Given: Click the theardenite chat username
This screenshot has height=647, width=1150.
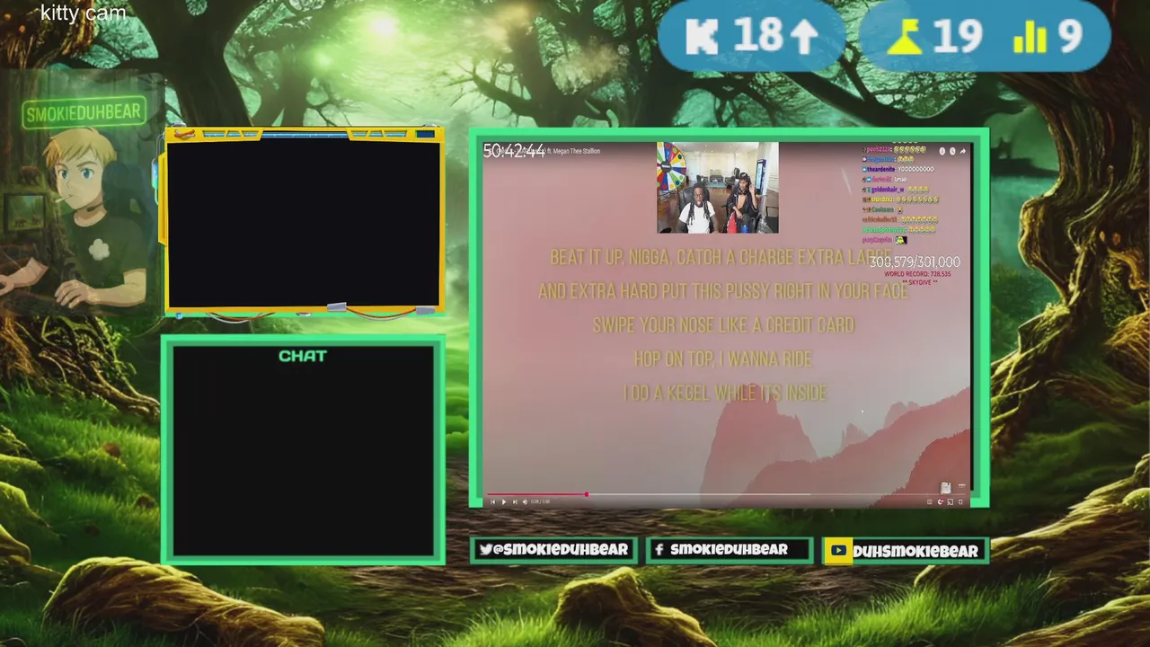Looking at the screenshot, I should click(x=880, y=169).
